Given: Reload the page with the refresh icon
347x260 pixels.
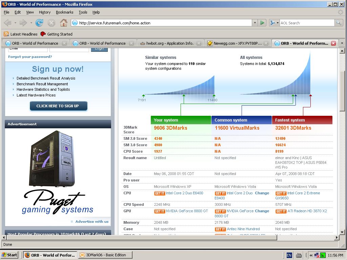Looking at the screenshot, I should click(39, 23).
